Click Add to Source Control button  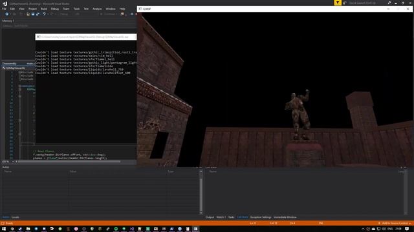[x=395, y=224]
